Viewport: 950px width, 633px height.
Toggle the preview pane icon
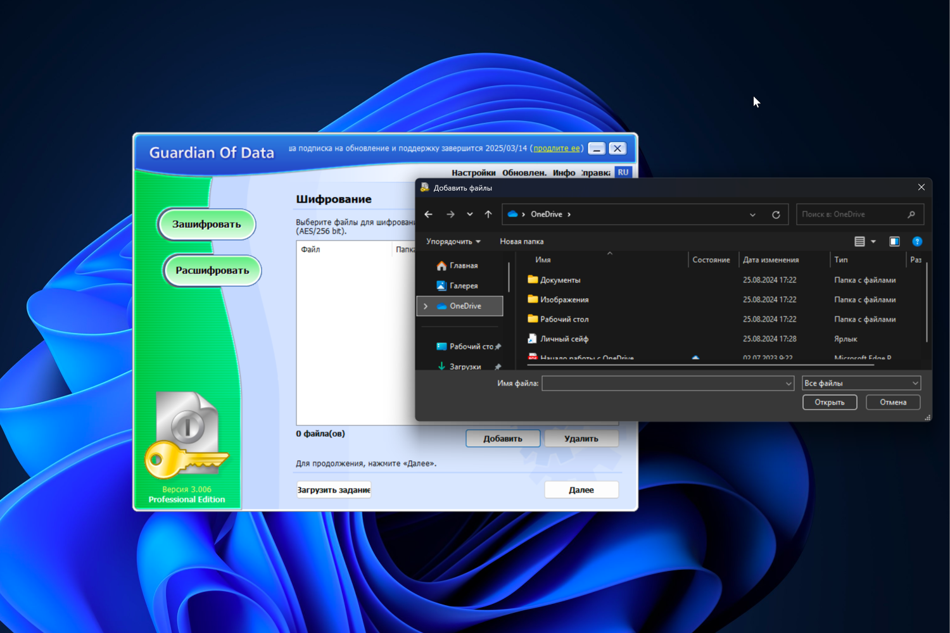pyautogui.click(x=894, y=242)
